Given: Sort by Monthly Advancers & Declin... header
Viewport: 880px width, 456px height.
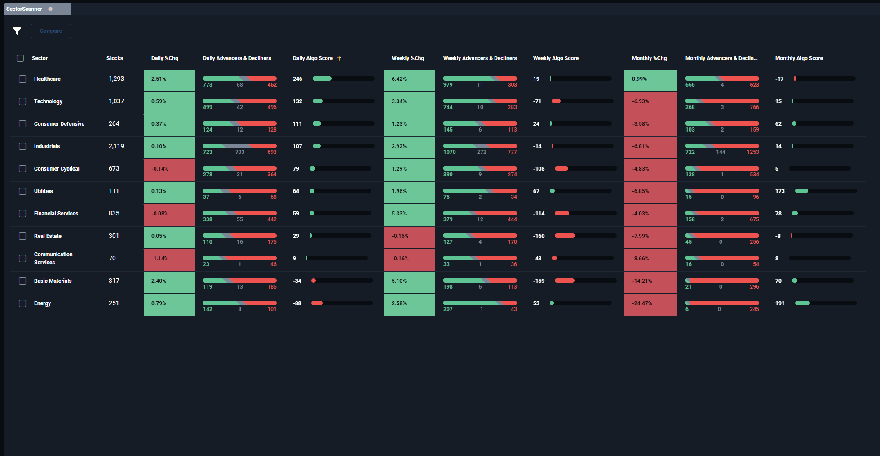Looking at the screenshot, I should [721, 58].
